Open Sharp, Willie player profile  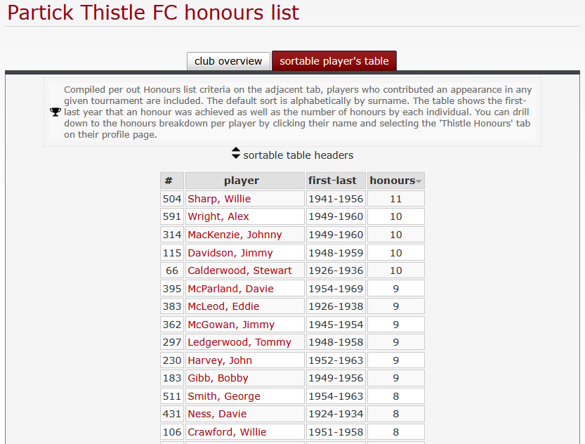click(219, 199)
